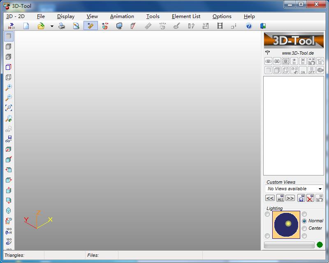Click the Print toolbar icon

pyautogui.click(x=61, y=26)
